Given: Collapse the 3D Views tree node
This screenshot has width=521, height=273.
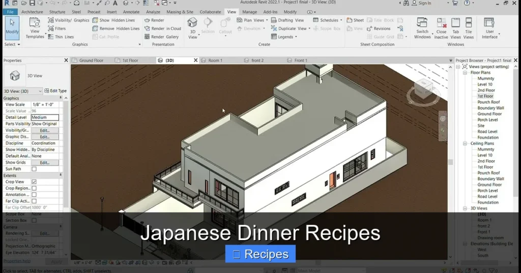Looking at the screenshot, I should (x=465, y=209).
